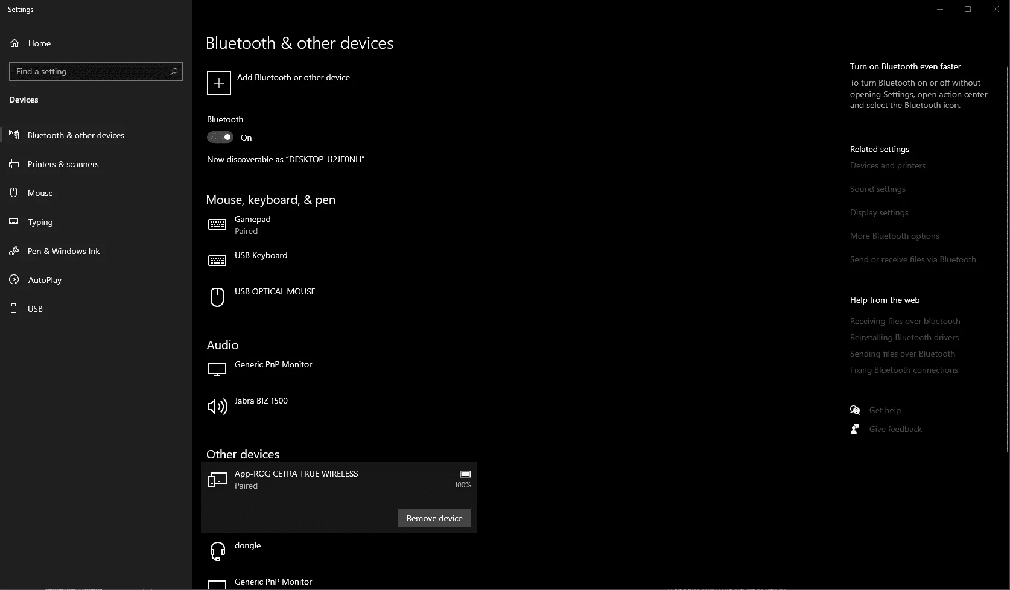1010x590 pixels.
Task: Close the Settings window
Action: pos(996,9)
